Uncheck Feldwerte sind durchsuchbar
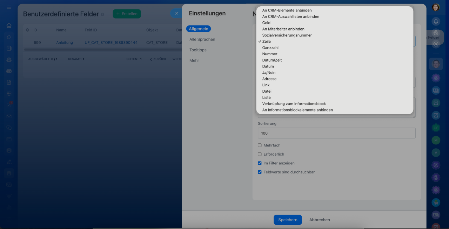 tap(260, 172)
